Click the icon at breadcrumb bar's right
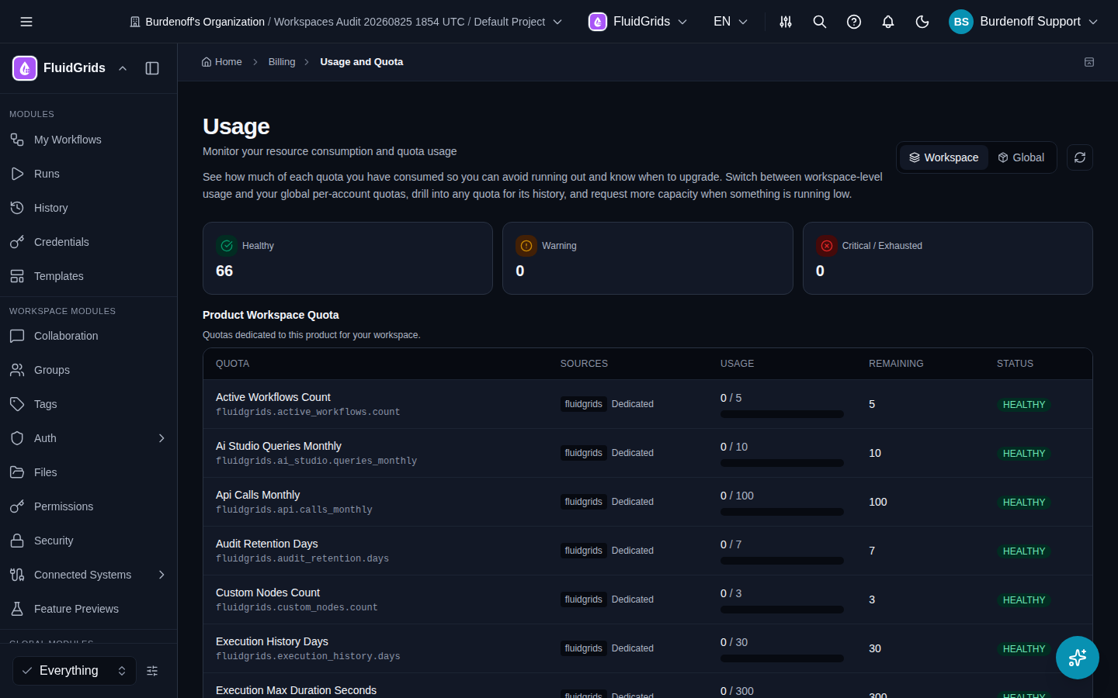The width and height of the screenshot is (1118, 698). click(1089, 62)
